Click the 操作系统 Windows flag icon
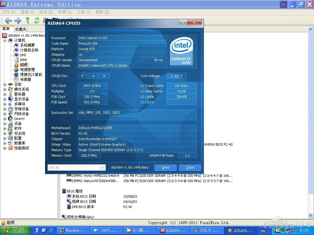 click(10, 89)
